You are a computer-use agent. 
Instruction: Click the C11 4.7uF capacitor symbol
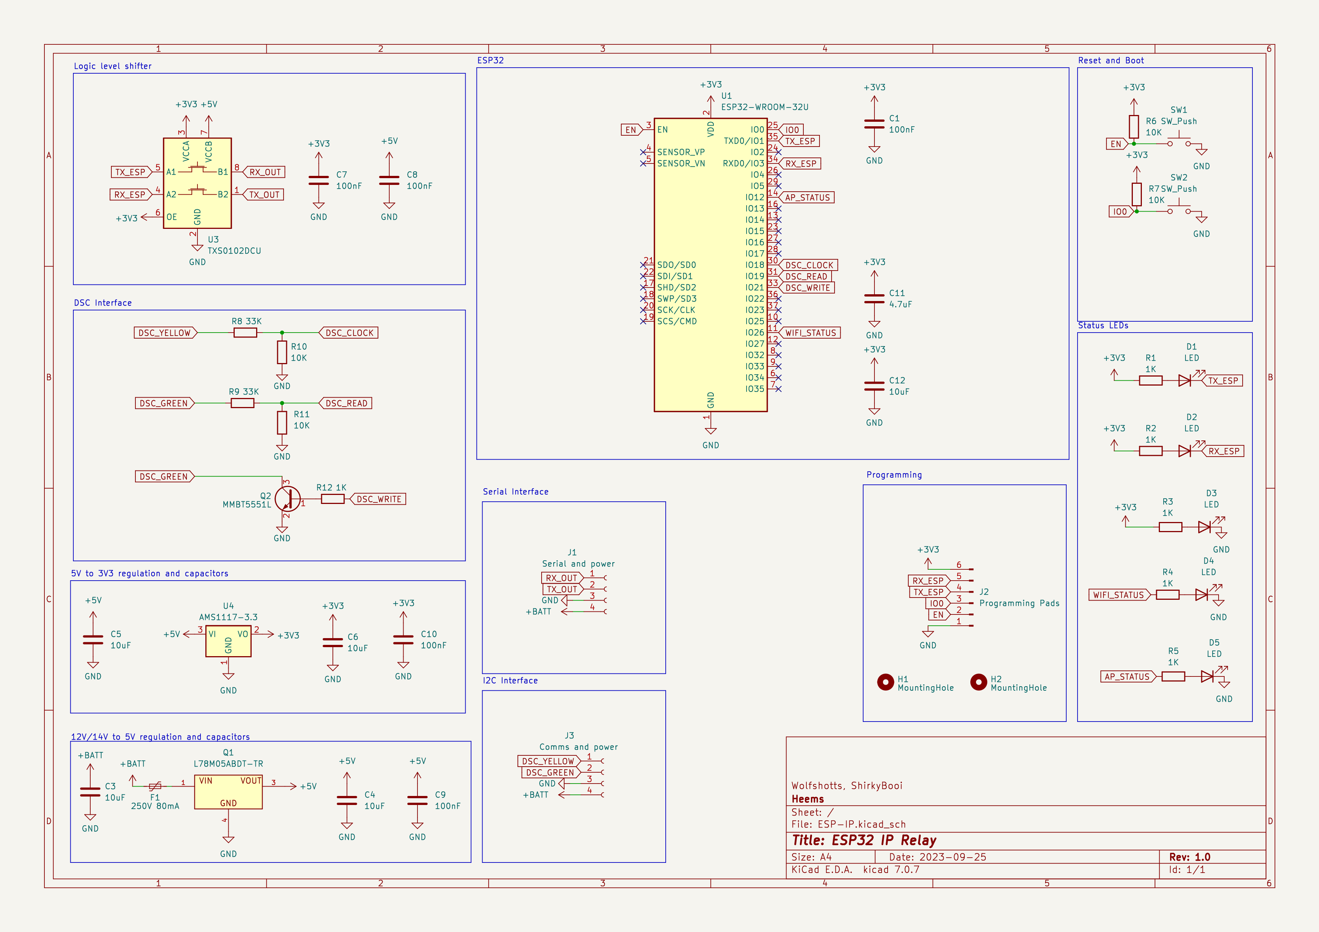(x=874, y=298)
